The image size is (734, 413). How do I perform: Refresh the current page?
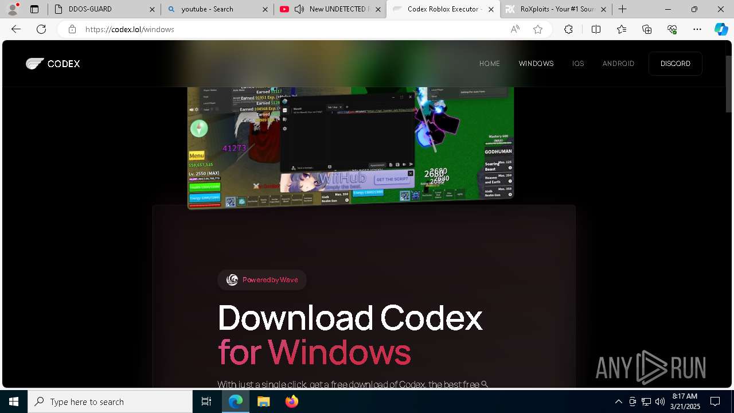click(x=41, y=29)
